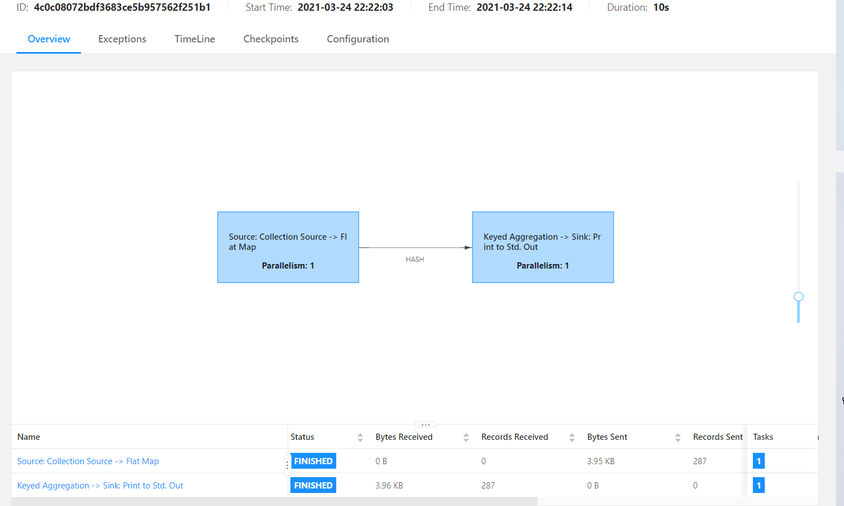Sort by Bytes Received using its sort arrows
The width and height of the screenshot is (844, 506).
466,437
